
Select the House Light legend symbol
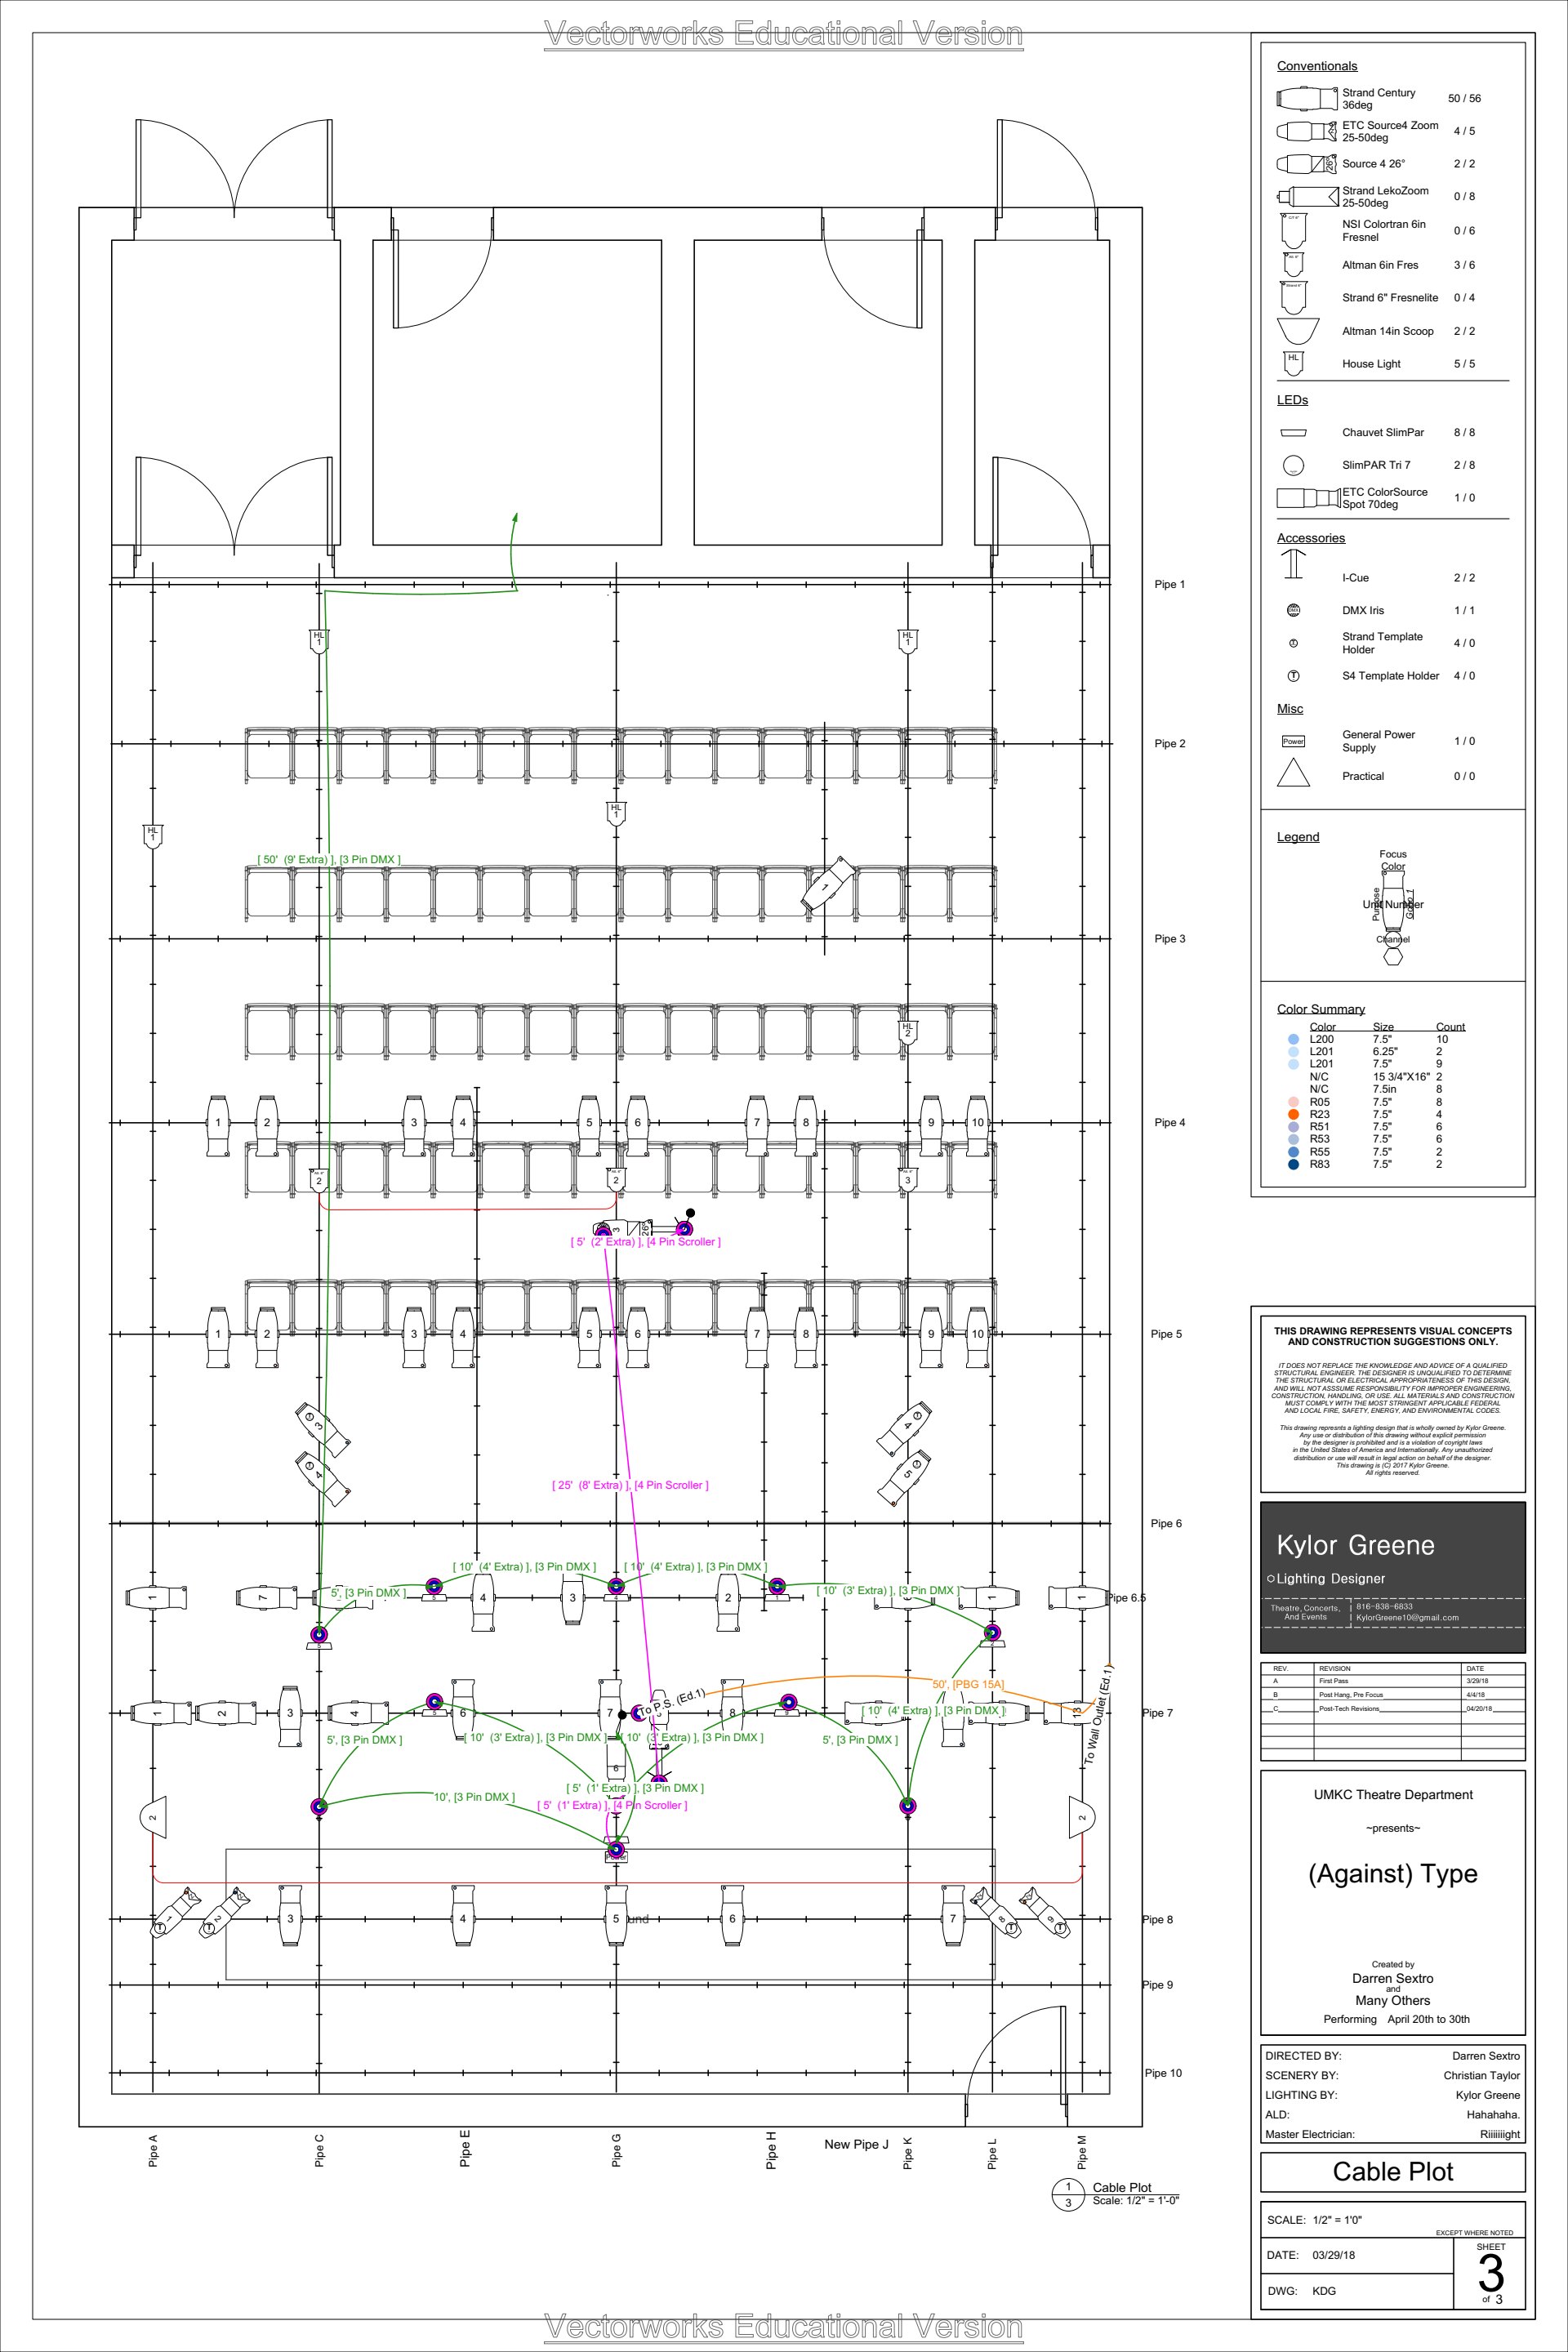pyautogui.click(x=1293, y=363)
